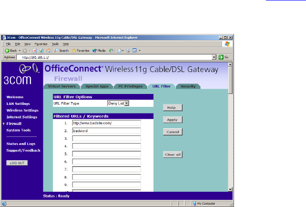Click the empty filter field number 3
This screenshot has height=207, width=306.
[x=107, y=138]
